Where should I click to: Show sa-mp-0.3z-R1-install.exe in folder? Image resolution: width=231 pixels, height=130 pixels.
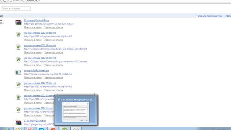[x=33, y=78]
